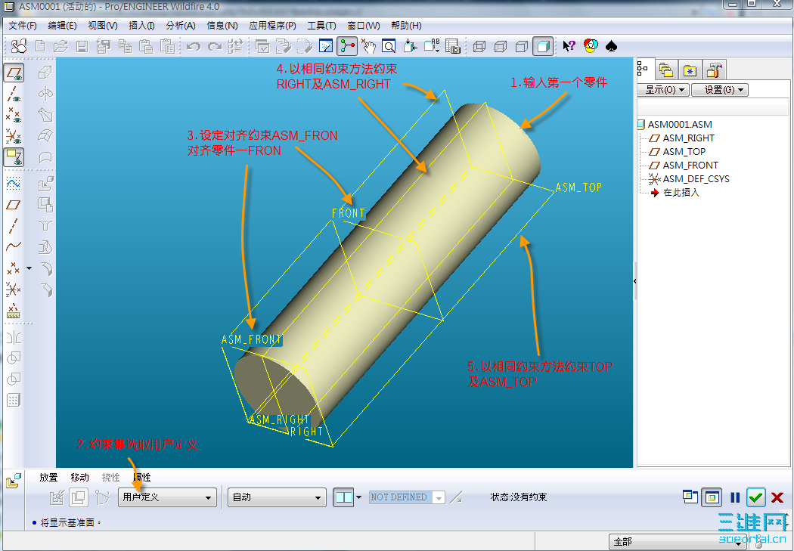This screenshot has height=551, width=794.
Task: Toggle datum planes display
Action: pos(14,73)
